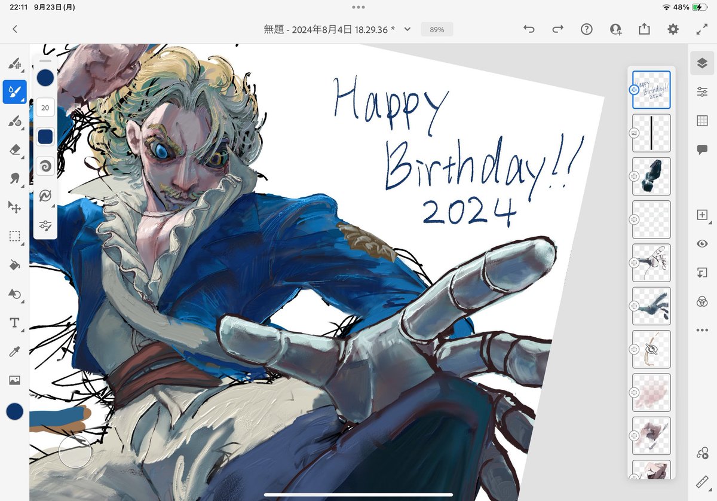Hide the selected layer with eye icon
This screenshot has width=717, height=501.
click(702, 243)
